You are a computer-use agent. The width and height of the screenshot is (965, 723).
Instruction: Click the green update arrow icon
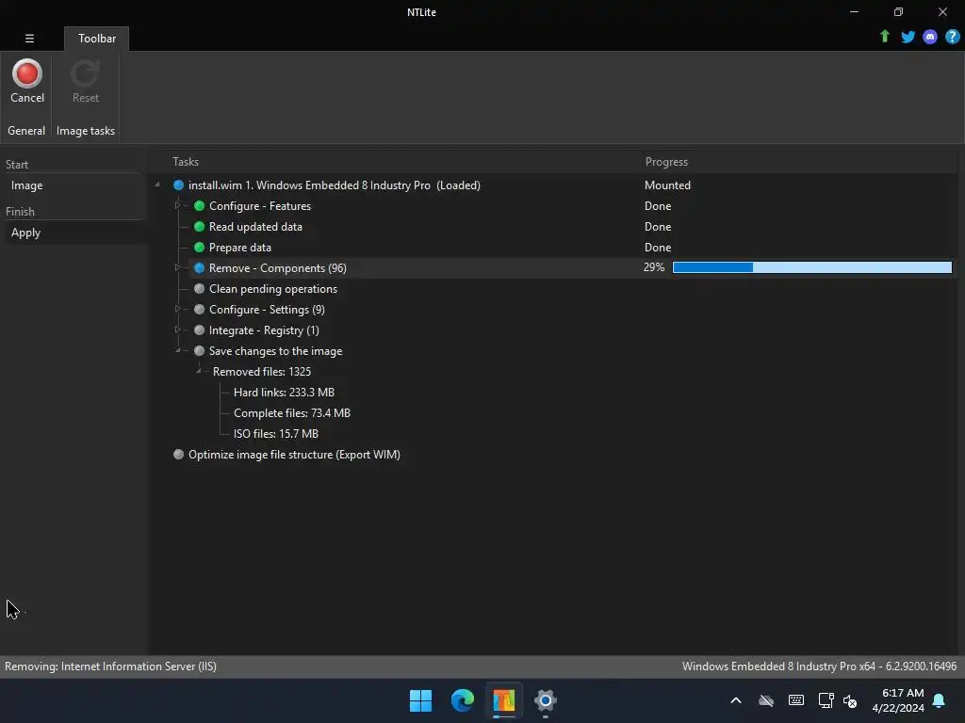pyautogui.click(x=884, y=37)
